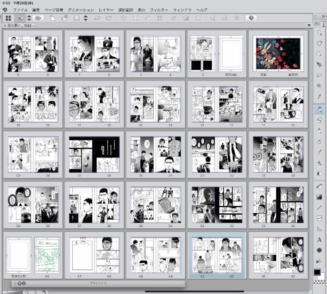
Task: Open the 表示 menu
Action: point(141,10)
